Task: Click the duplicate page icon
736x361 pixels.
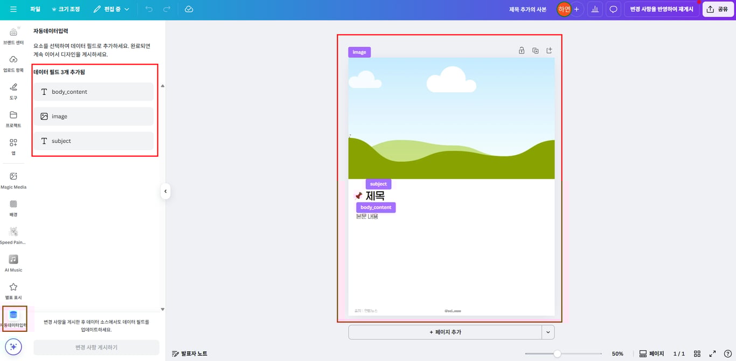Action: point(536,51)
